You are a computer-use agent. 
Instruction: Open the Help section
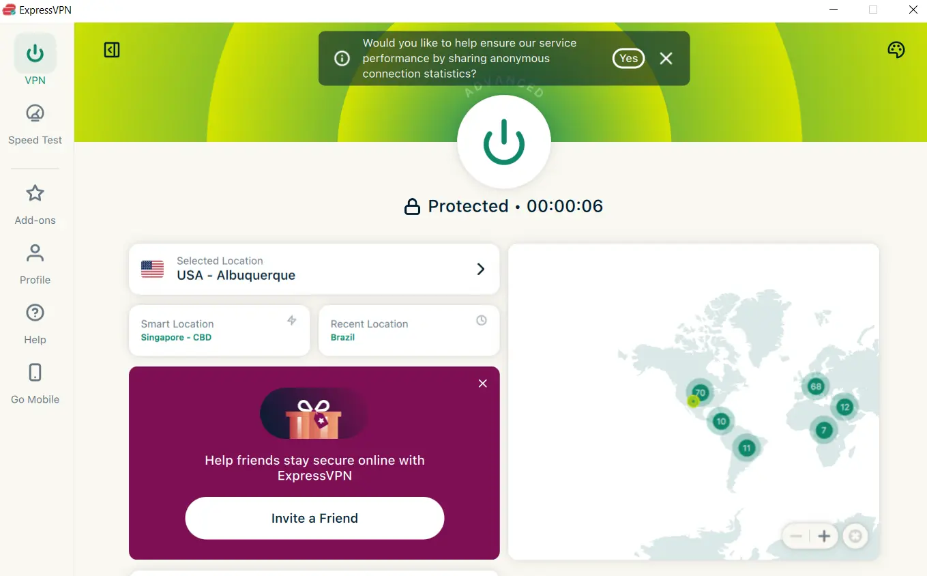pyautogui.click(x=35, y=324)
